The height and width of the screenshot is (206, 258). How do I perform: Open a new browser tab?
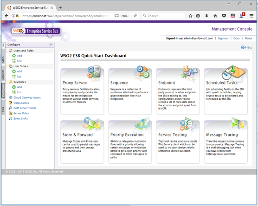[x=60, y=7]
